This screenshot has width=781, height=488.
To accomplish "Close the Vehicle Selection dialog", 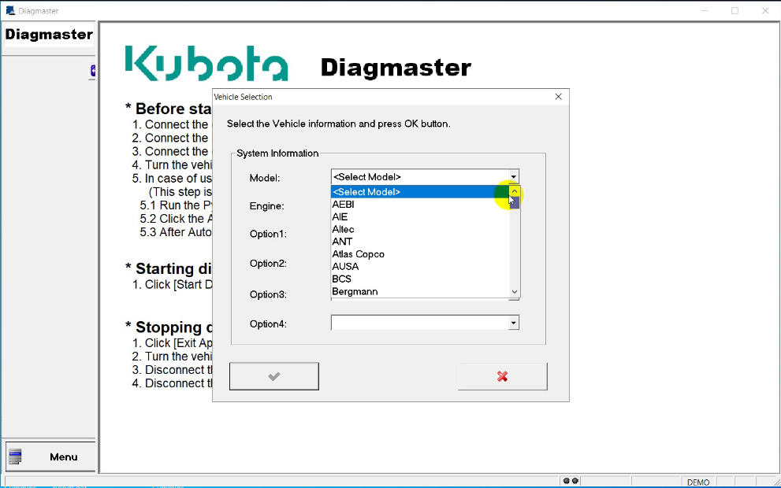I will (x=558, y=97).
